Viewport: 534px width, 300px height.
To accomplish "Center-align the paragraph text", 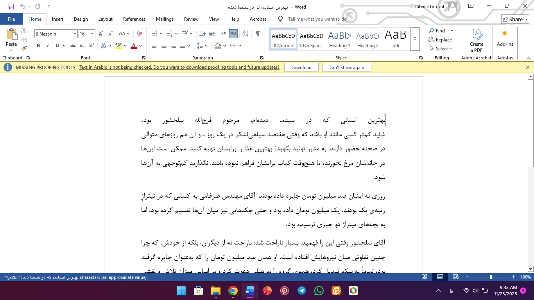I will coord(164,46).
